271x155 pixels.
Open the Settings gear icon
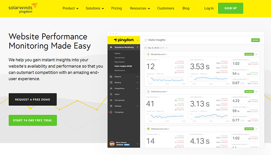pos(111,106)
